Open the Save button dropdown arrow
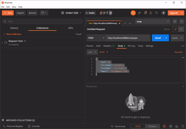Screen dimensions: 186x129 tap(181, 38)
